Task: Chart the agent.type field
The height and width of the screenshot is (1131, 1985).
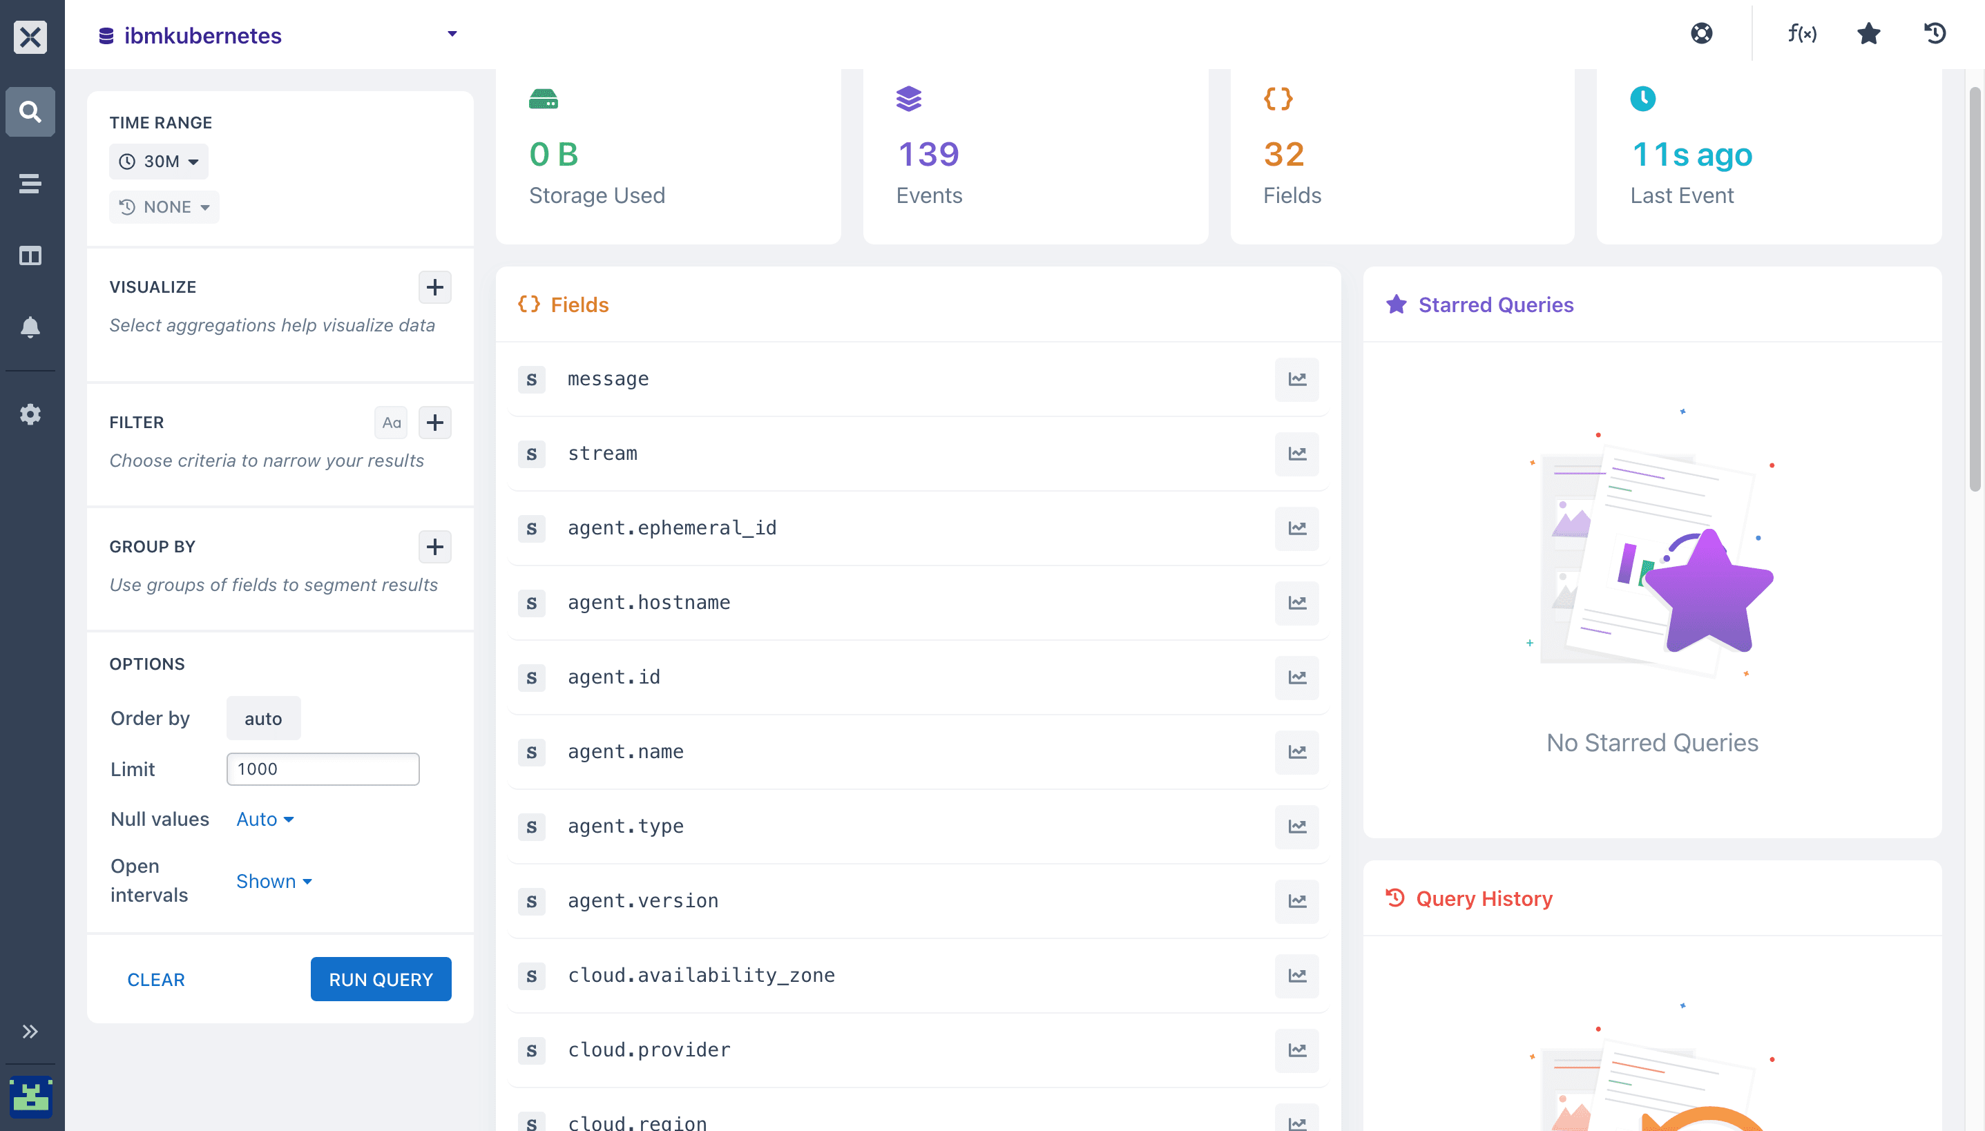Action: click(1296, 827)
